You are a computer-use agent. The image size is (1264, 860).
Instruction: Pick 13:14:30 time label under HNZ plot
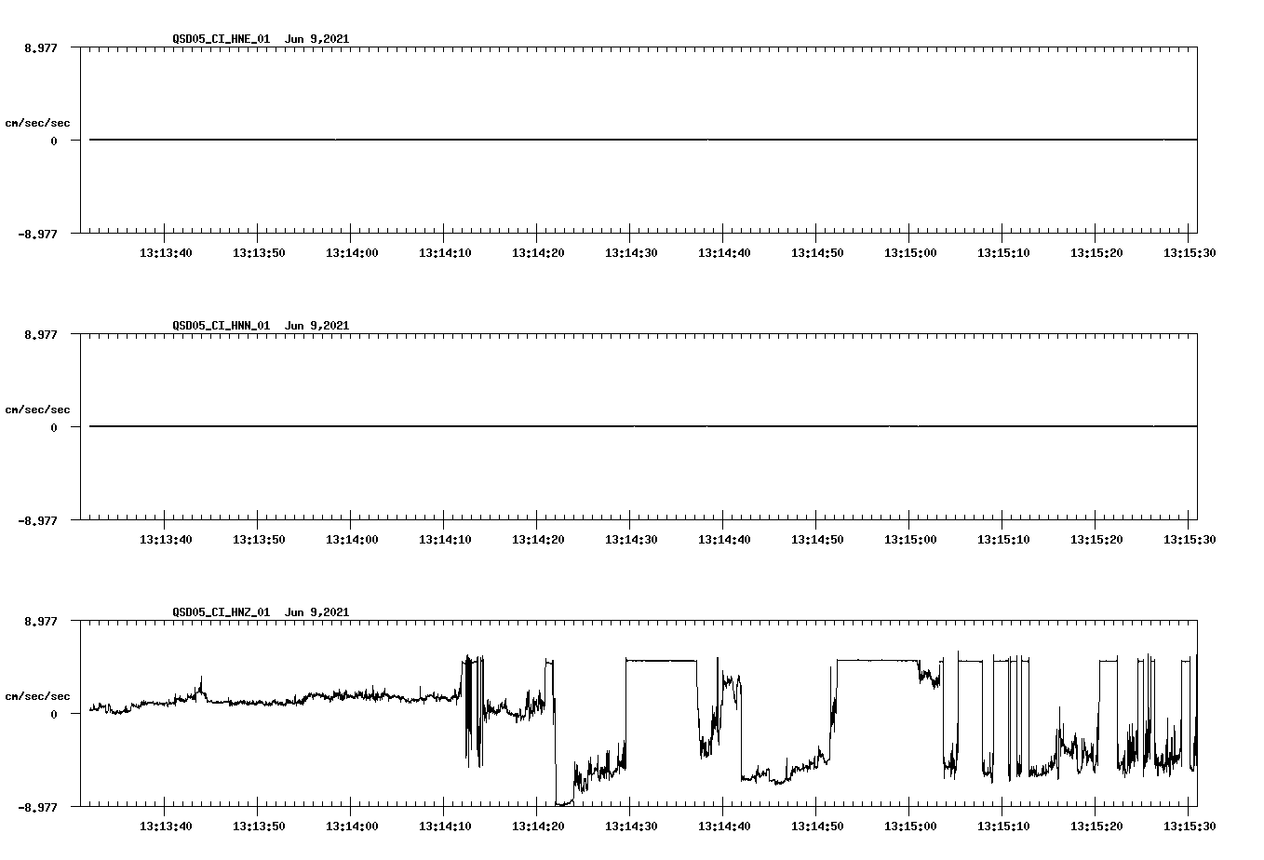click(x=631, y=826)
